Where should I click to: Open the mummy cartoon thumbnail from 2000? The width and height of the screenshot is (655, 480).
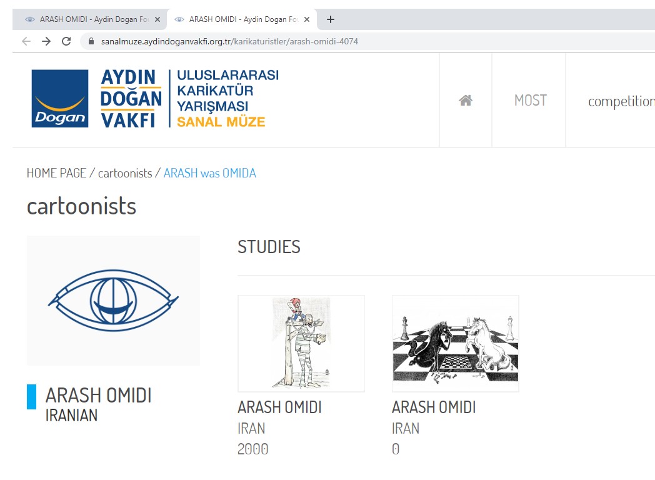coord(301,343)
